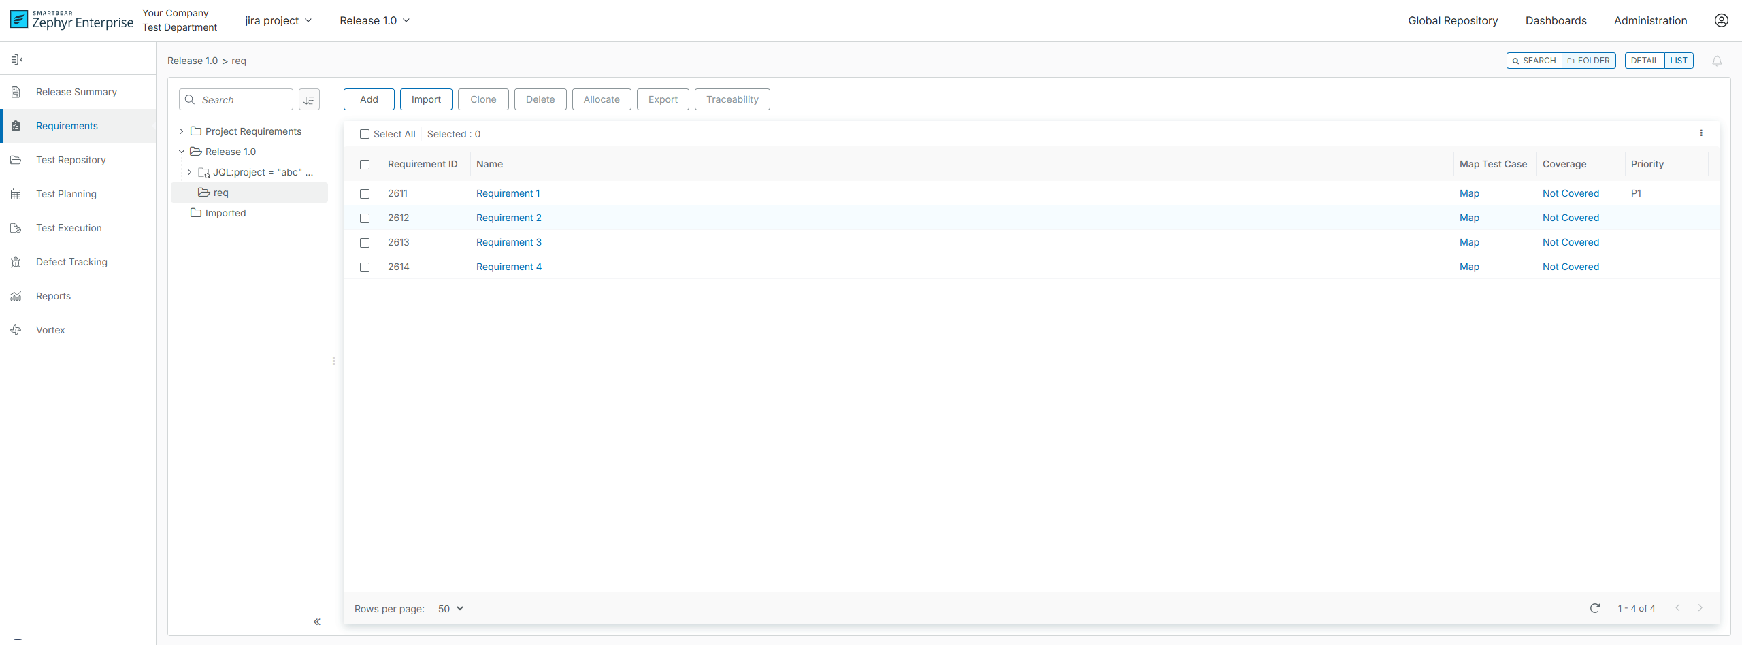Image resolution: width=1742 pixels, height=651 pixels.
Task: Check the Select All checkbox
Action: click(365, 134)
